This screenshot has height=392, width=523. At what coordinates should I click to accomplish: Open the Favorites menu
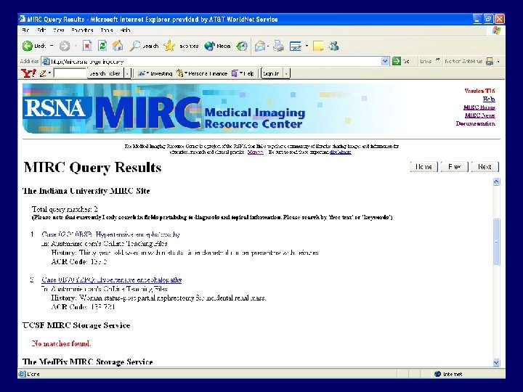point(82,30)
